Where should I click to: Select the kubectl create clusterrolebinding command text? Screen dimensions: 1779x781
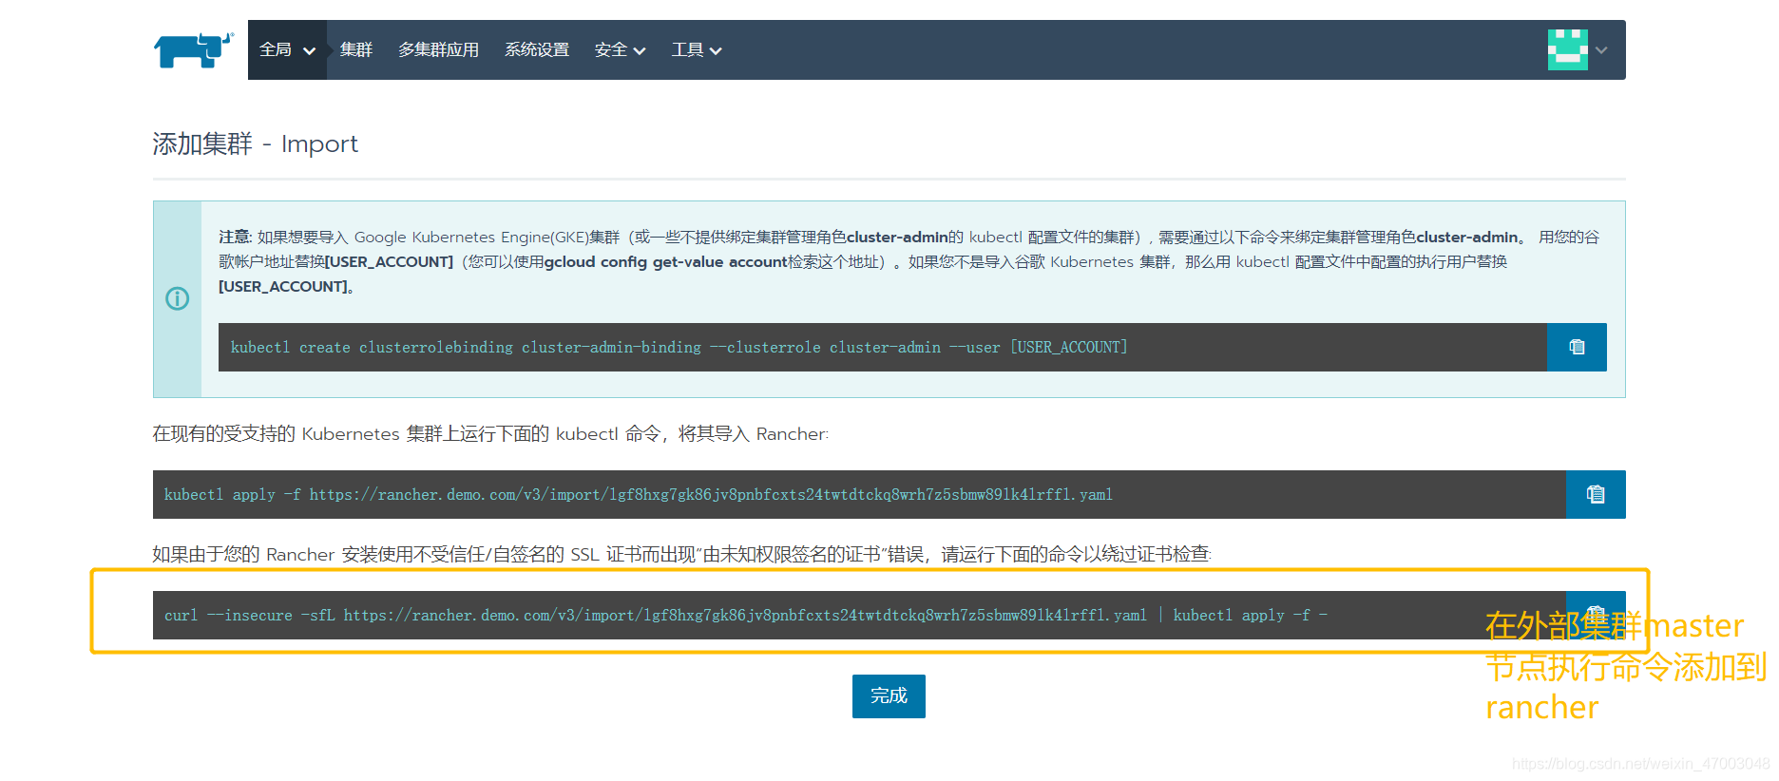(679, 348)
